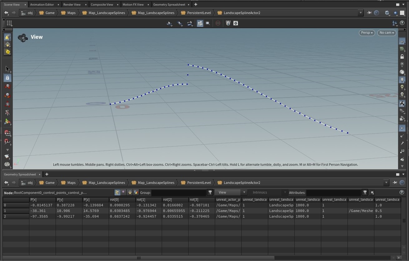Viewport: 409px width, 261px height.
Task: Switch to the Composite View tab
Action: click(102, 5)
